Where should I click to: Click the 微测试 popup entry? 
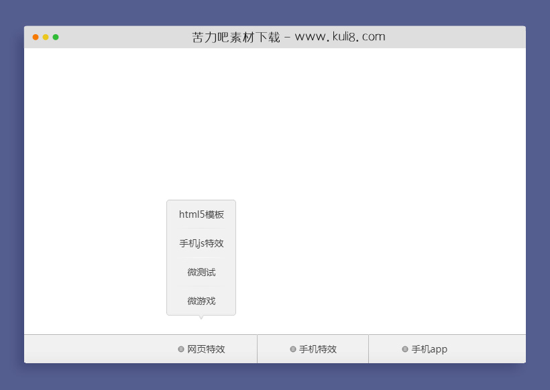[x=201, y=272]
